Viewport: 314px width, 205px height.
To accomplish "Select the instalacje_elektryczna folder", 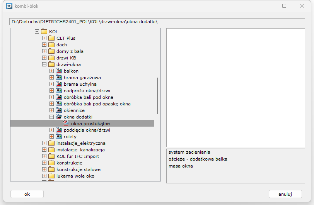I will tap(81, 143).
